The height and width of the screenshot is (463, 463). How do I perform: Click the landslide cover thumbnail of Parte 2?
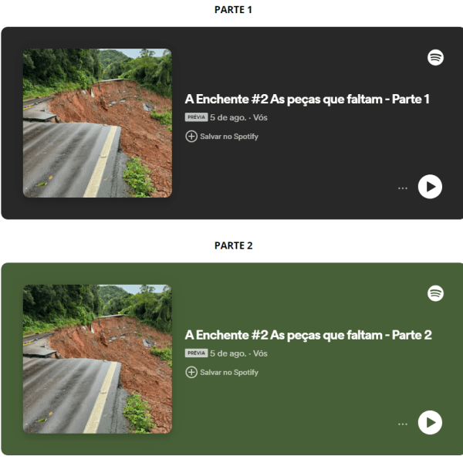tap(97, 359)
